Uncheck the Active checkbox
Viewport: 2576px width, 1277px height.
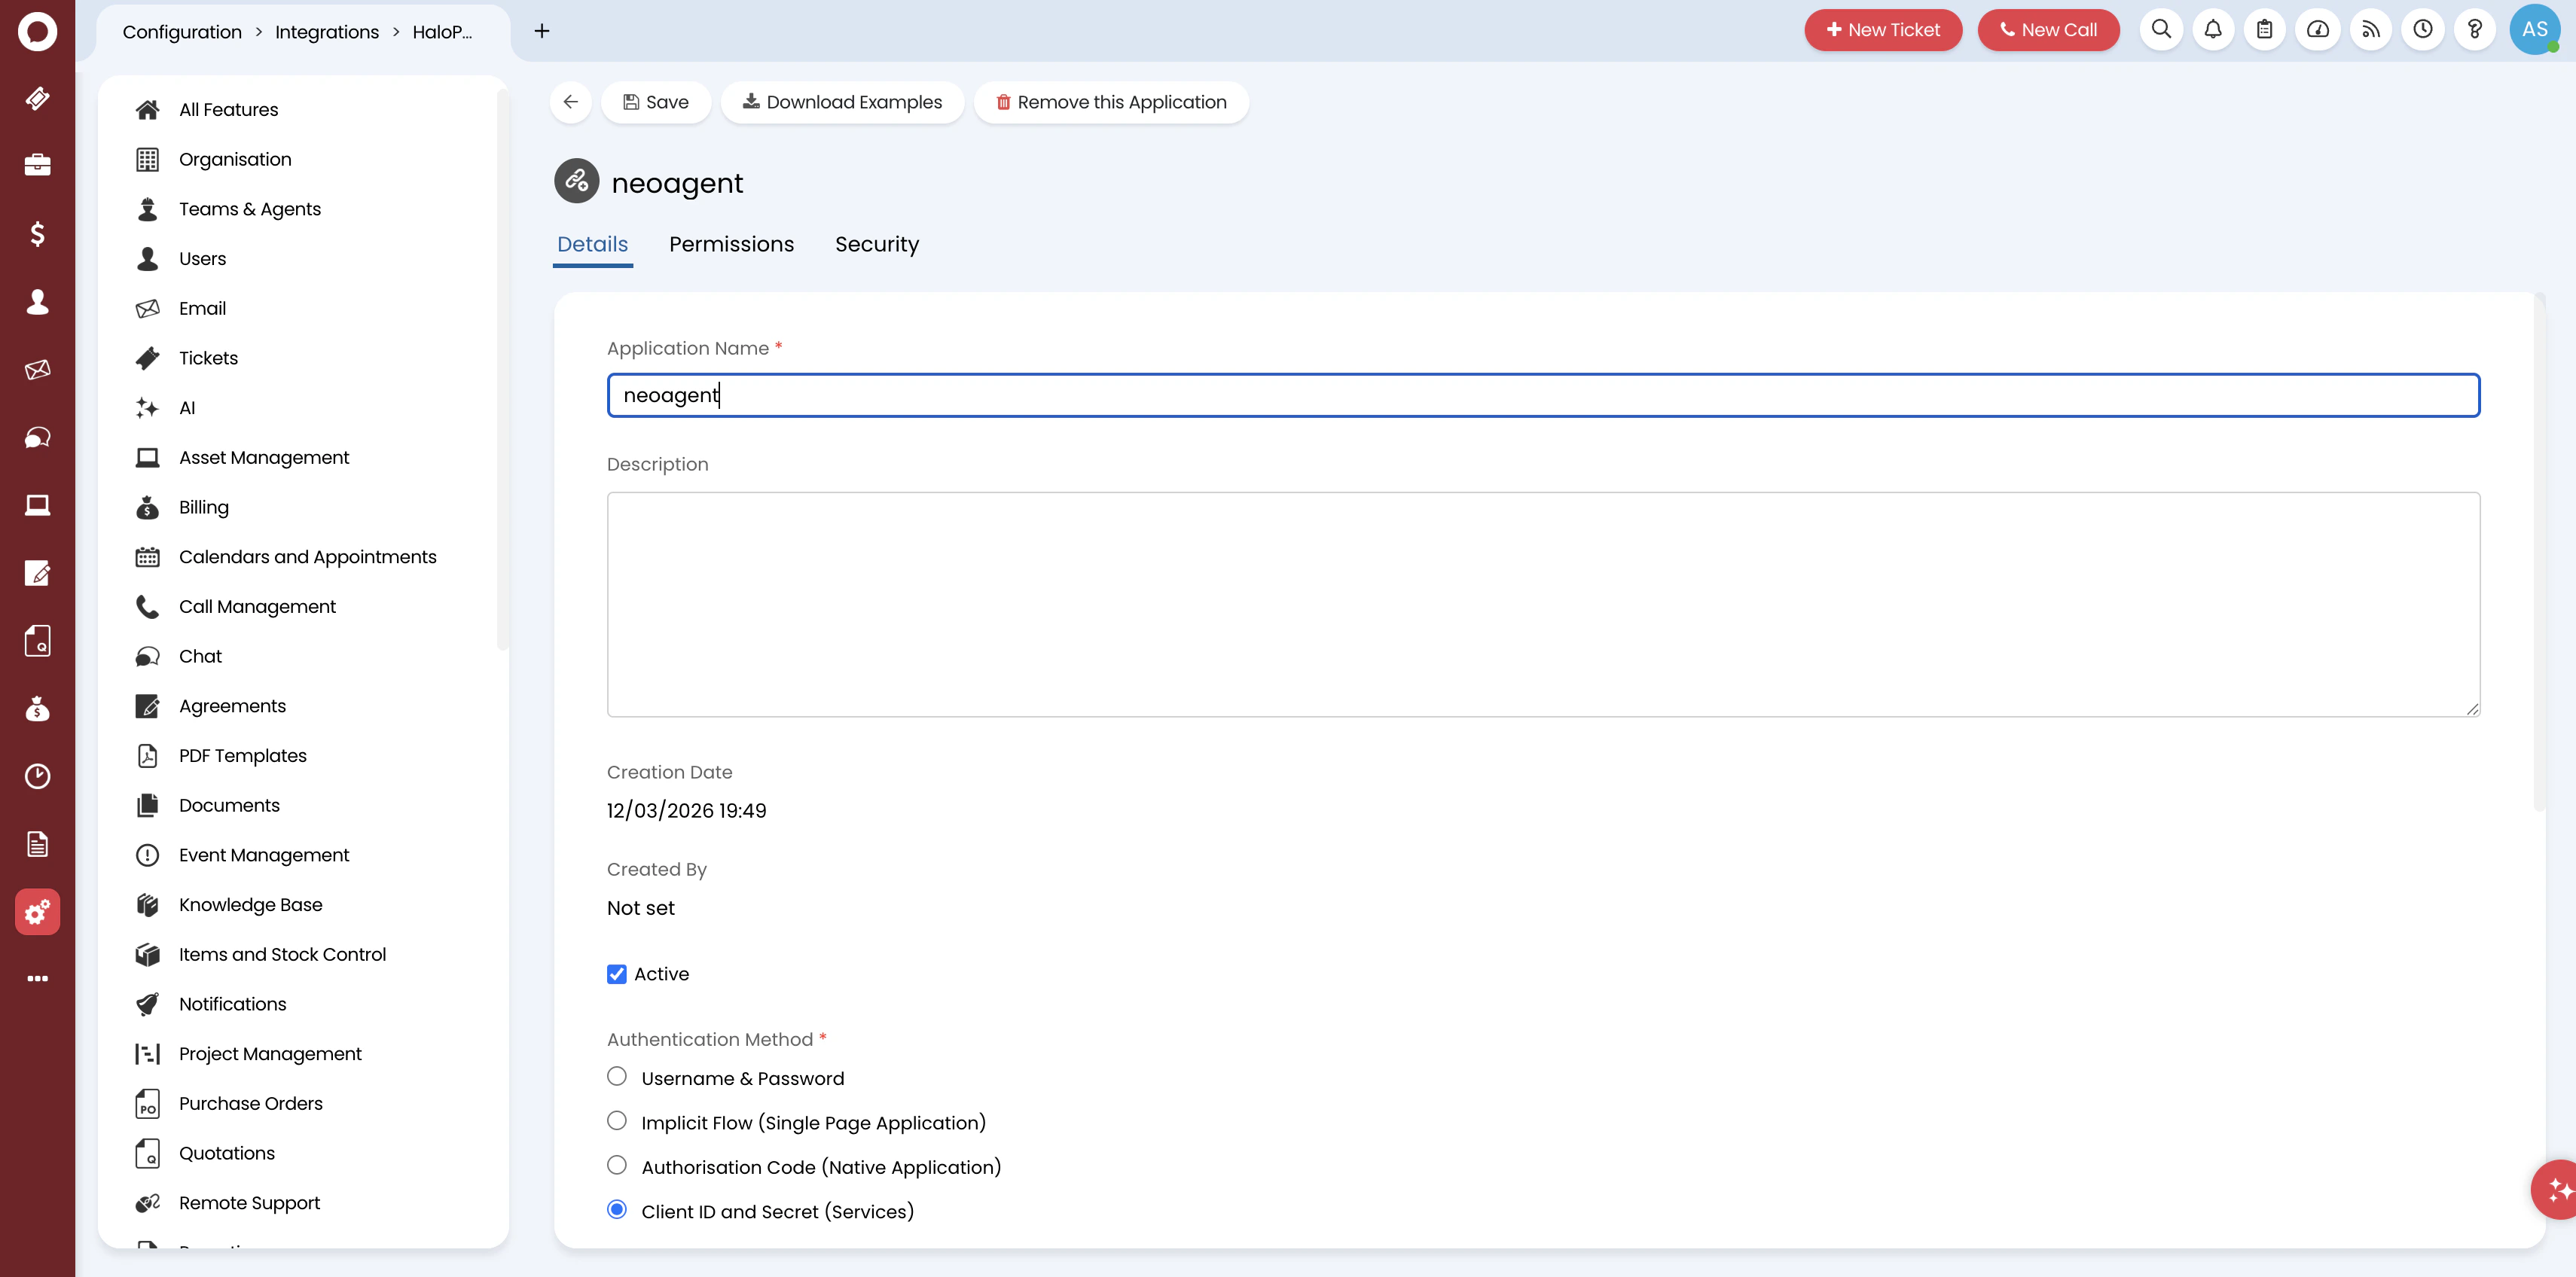click(x=617, y=973)
